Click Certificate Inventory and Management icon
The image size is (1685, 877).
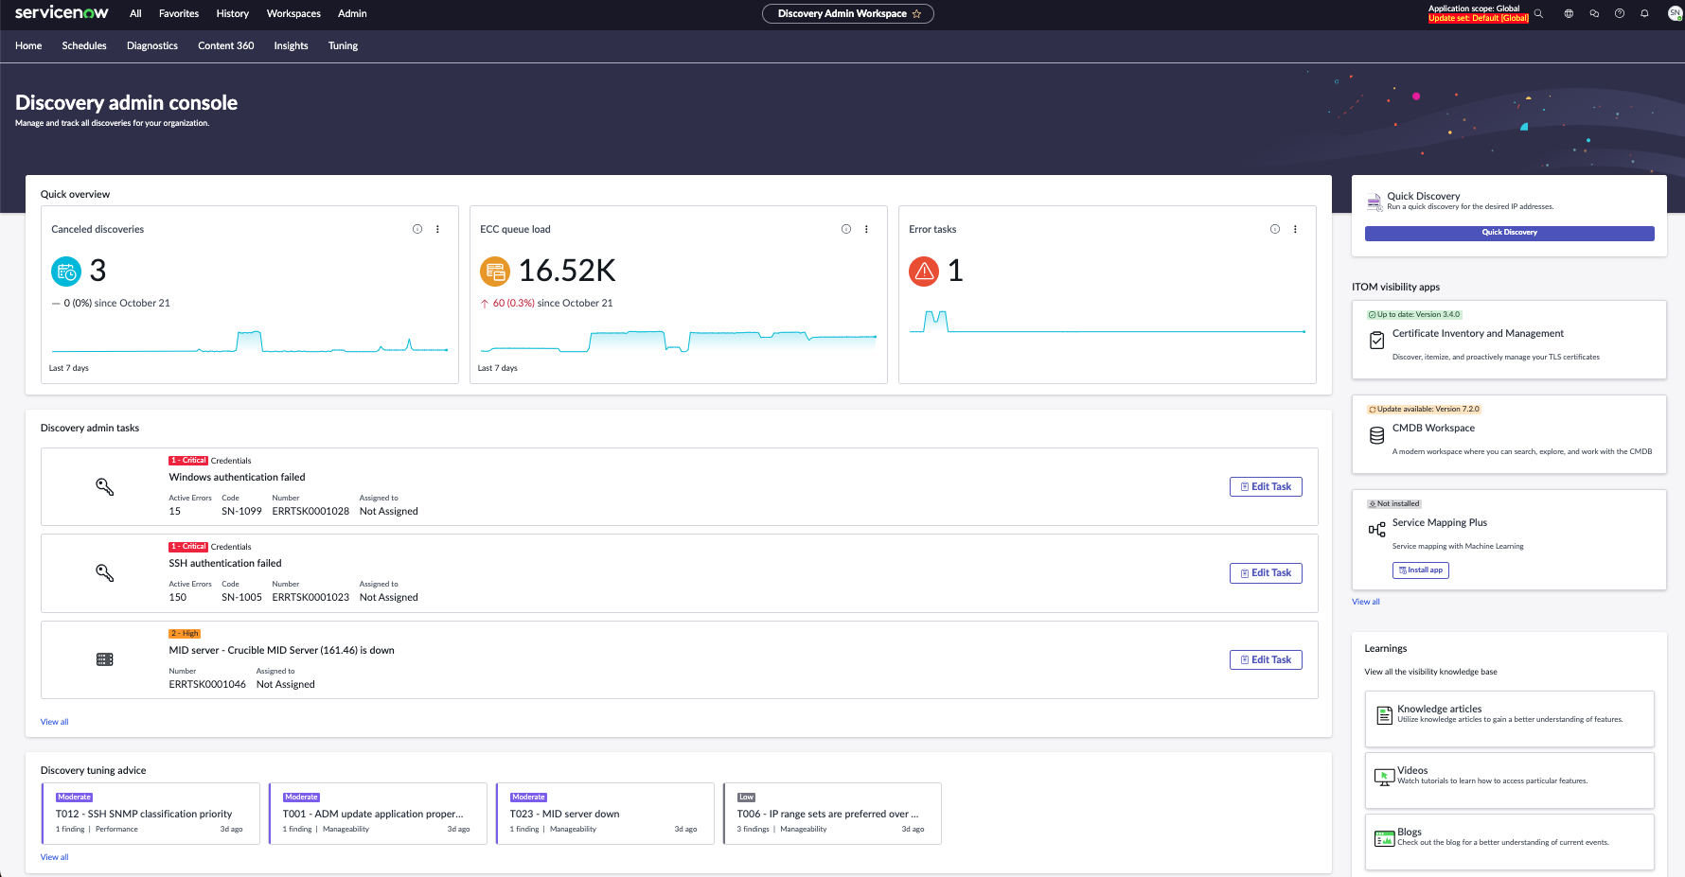click(x=1377, y=341)
